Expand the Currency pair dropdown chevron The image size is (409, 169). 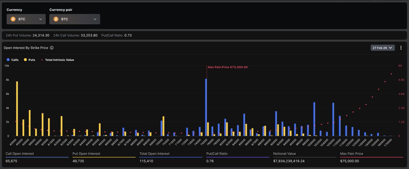pyautogui.click(x=95, y=19)
